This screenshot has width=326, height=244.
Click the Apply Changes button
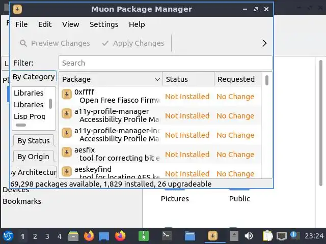133,43
